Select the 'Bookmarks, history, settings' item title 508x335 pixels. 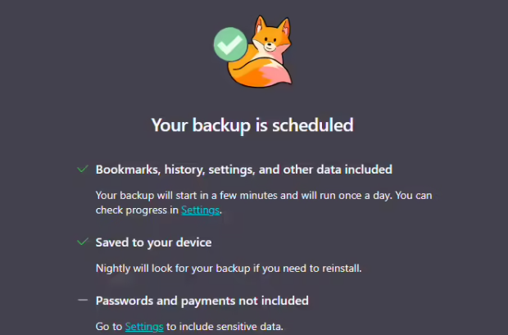(243, 170)
